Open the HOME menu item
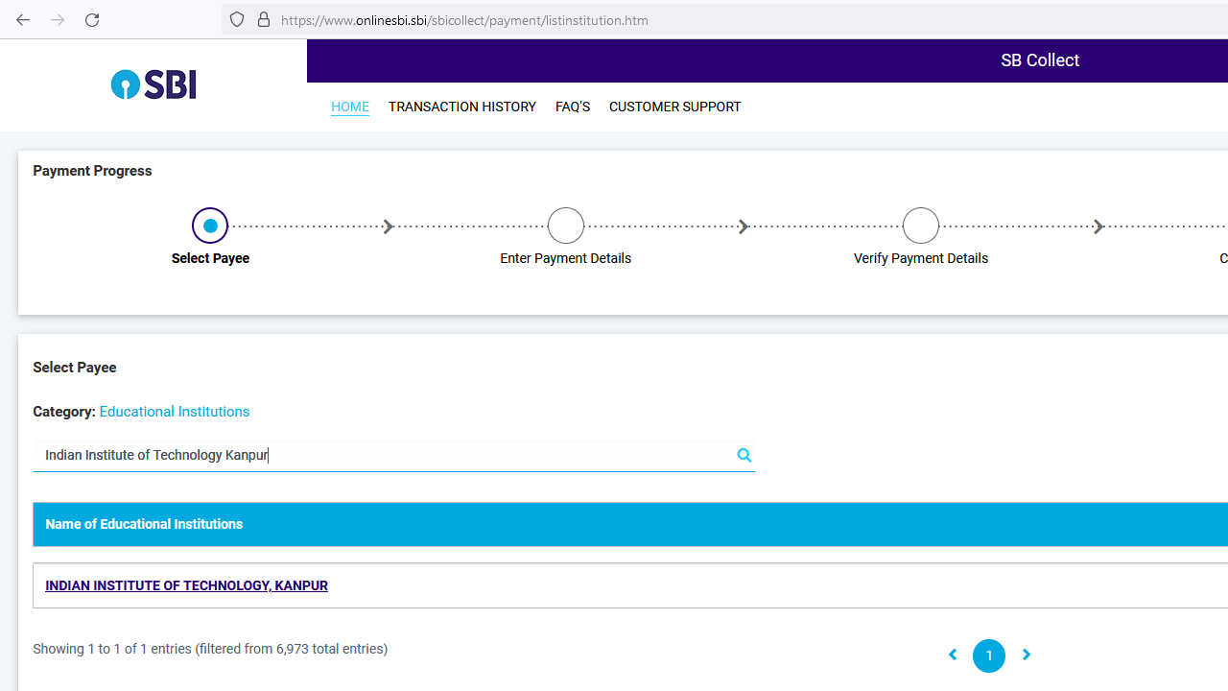 (349, 107)
